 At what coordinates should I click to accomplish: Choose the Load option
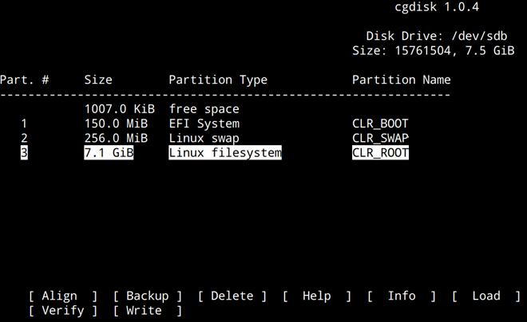[486, 296]
